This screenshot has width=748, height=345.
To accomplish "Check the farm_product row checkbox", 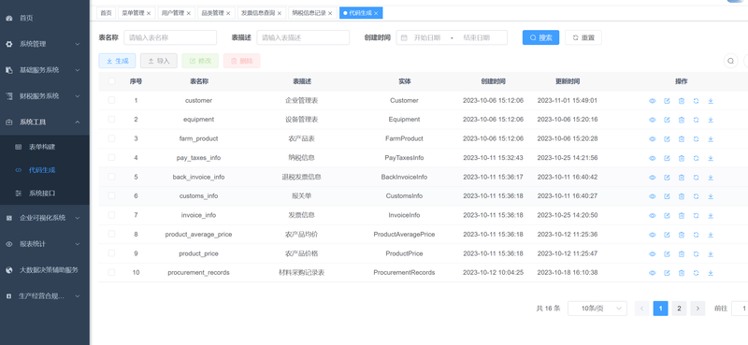I will (111, 138).
